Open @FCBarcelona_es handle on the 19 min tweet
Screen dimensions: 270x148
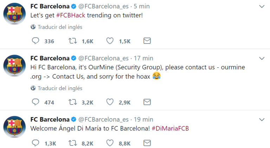point(103,119)
